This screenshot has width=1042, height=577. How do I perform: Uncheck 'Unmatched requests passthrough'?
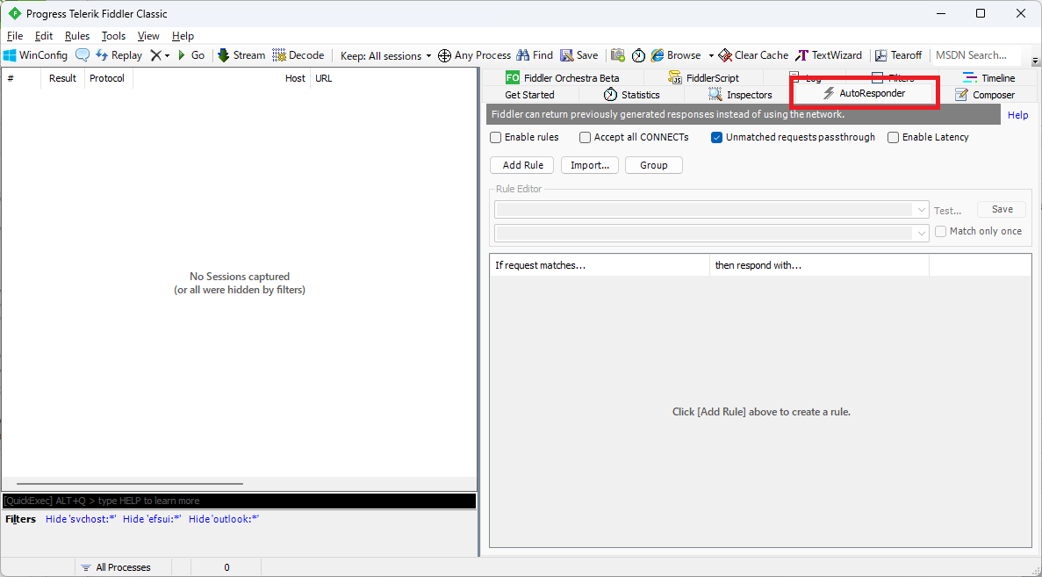click(716, 138)
